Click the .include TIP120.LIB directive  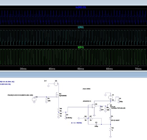[x=118, y=108]
